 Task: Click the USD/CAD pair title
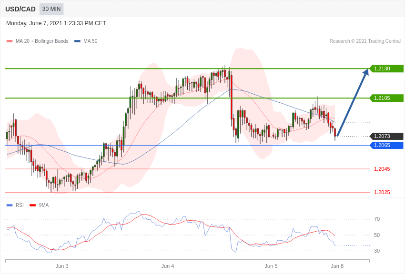[20, 10]
